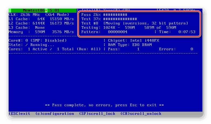Click the L1 Cache 64K row

tap(41, 19)
